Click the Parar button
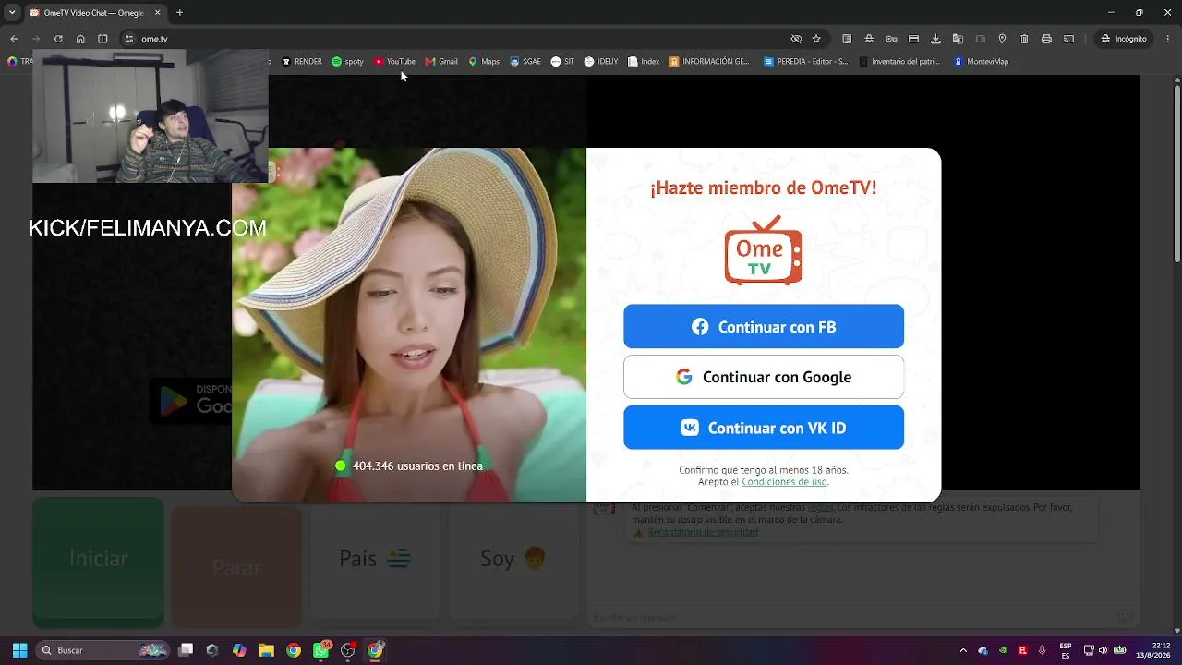The width and height of the screenshot is (1182, 665). (236, 565)
